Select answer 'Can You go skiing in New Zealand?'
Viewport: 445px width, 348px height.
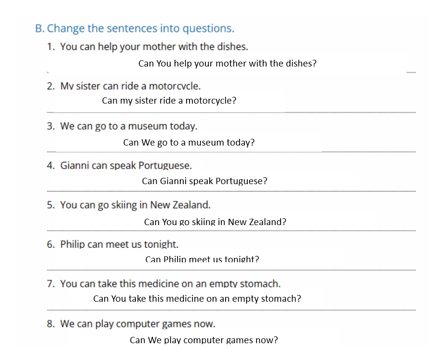click(x=215, y=222)
